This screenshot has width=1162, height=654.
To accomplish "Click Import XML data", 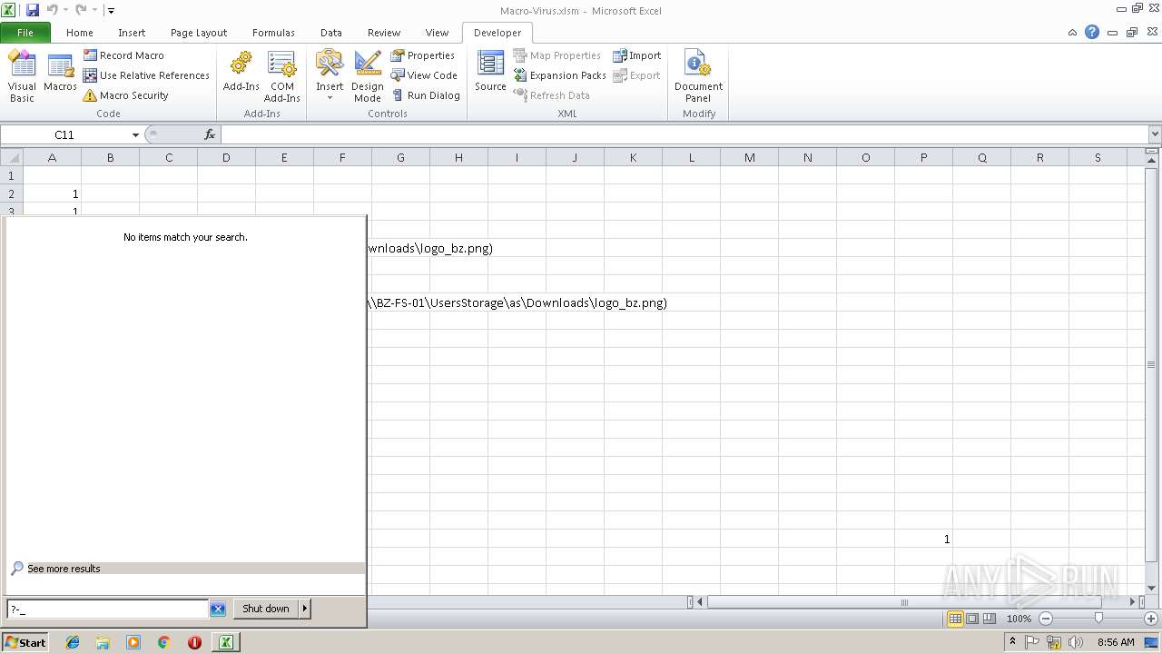I will pyautogui.click(x=637, y=55).
